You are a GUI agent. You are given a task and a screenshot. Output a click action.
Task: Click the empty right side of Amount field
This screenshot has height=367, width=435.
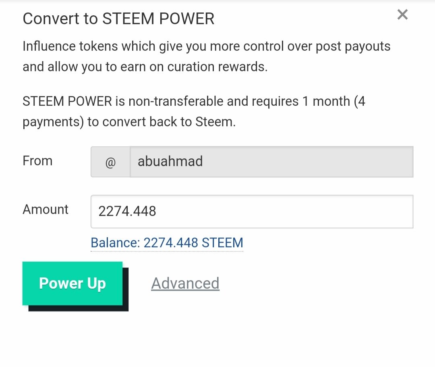pyautogui.click(x=305, y=212)
